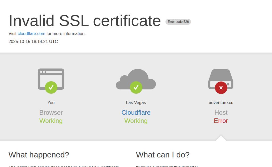Click the red Error status text
Screen dimensions: 272x167
point(221,121)
